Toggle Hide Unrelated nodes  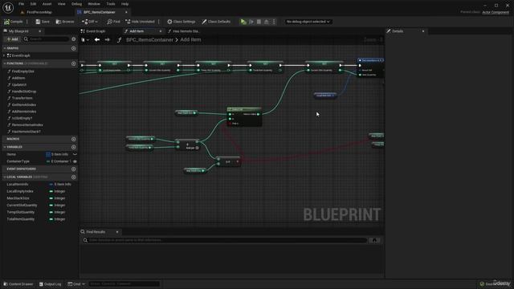coord(140,22)
